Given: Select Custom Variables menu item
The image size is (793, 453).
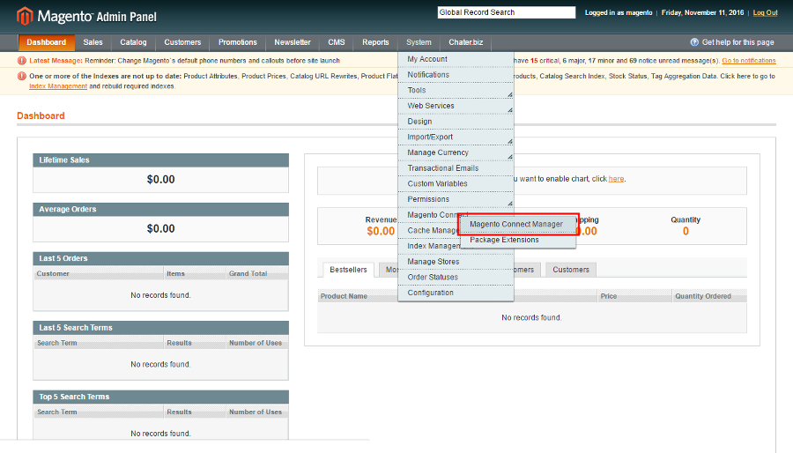Looking at the screenshot, I should tap(456, 183).
